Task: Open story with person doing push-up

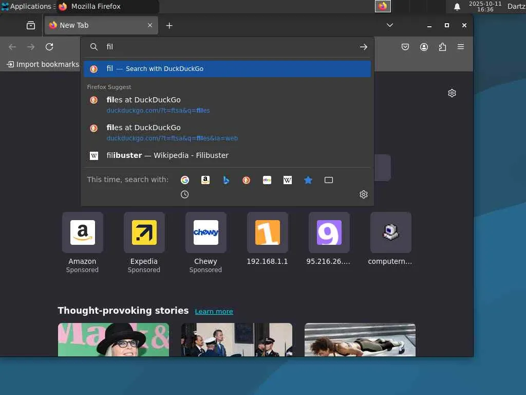Action: pyautogui.click(x=360, y=339)
